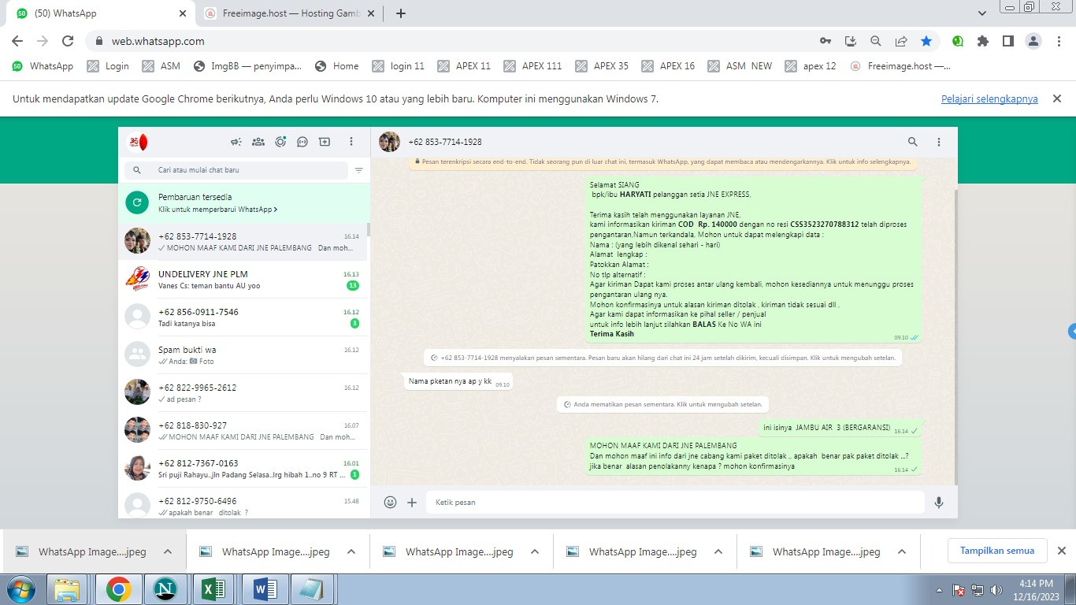Open the Chrome profile avatar icon

click(x=1034, y=41)
